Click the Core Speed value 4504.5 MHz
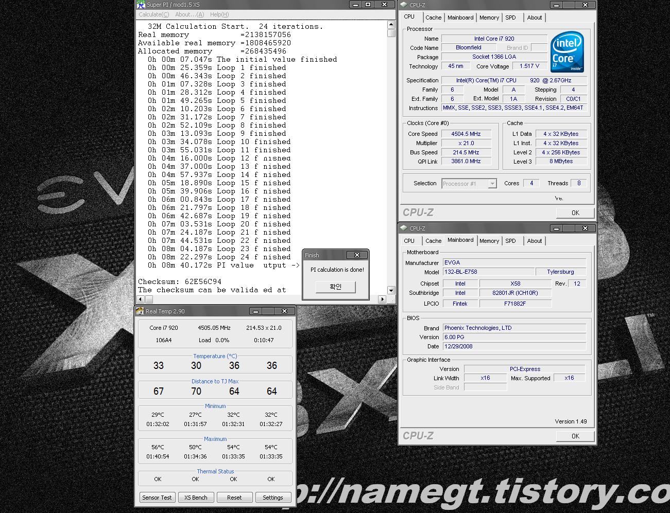Viewport: 670px width, 513px height. pos(466,134)
